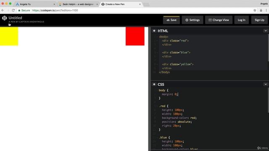This screenshot has height=151, width=269.
Task: Bookmark this page with the star
Action: tap(255, 10)
